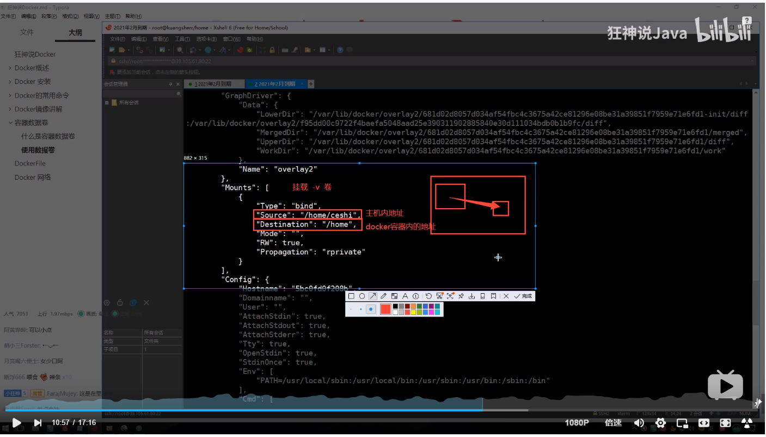The width and height of the screenshot is (766, 437).
Task: Open 狂神说Docker top outline heading
Action: click(35, 54)
